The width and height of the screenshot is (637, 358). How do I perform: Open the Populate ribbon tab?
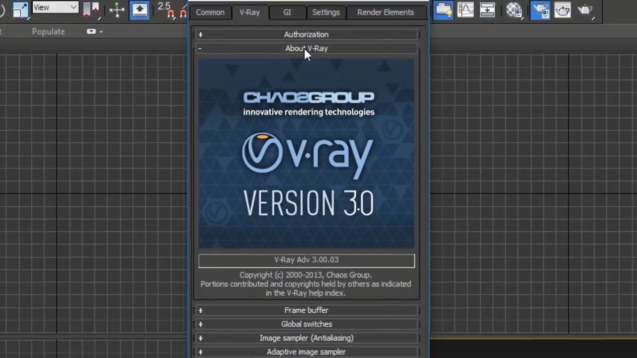(48, 31)
